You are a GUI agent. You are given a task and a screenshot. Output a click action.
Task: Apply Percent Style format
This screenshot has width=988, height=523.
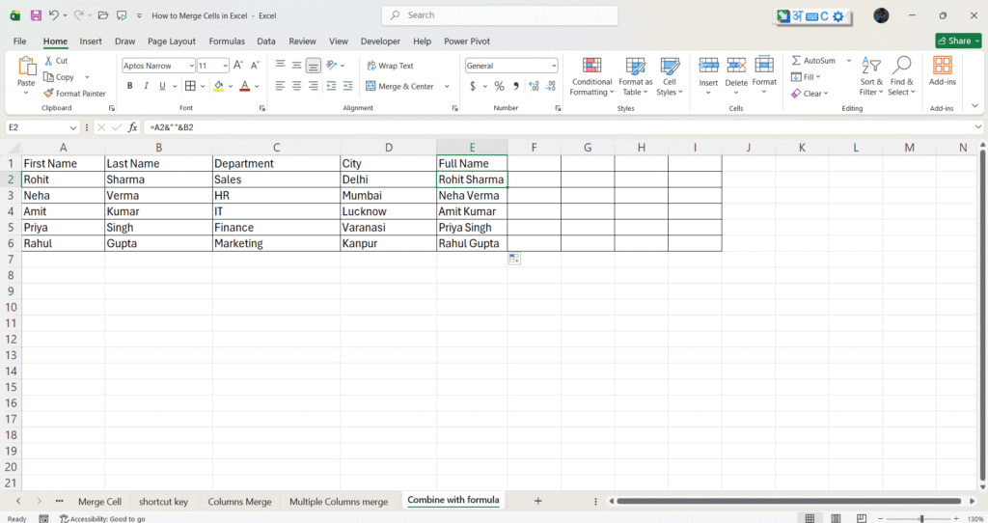[499, 86]
